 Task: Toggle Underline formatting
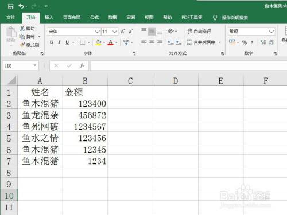pos(67,42)
